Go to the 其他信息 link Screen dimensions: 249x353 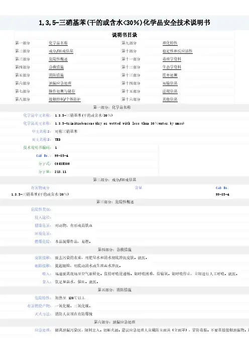pos(170,99)
